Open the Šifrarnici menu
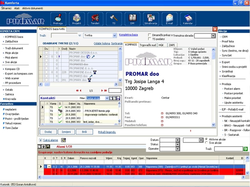 (x=6, y=8)
